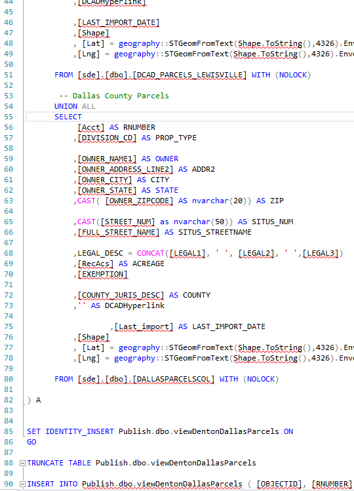Viewport: 354px width, 491px height.
Task: Click the [Shape] column on line 76
Action: coord(93,337)
